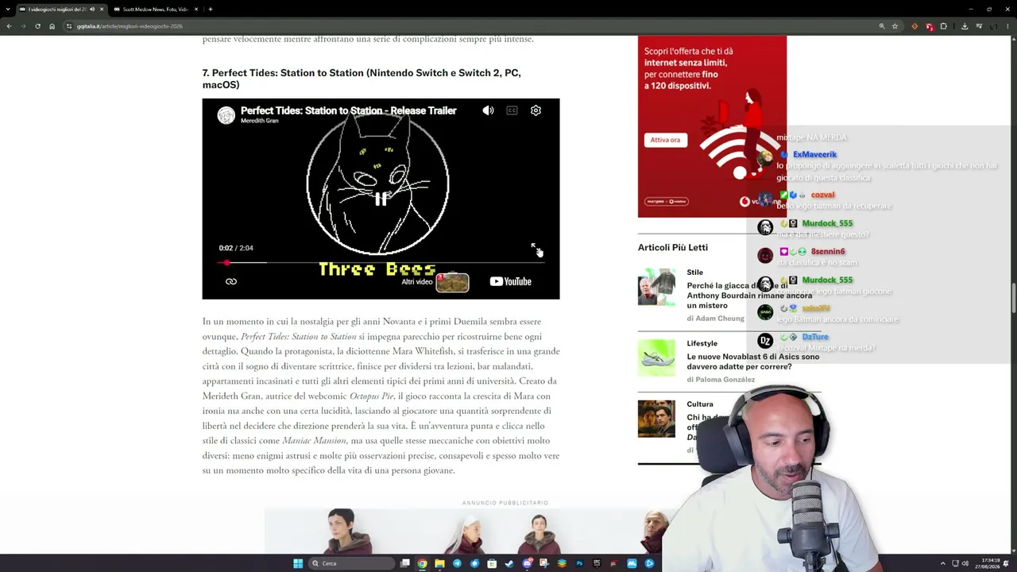This screenshot has height=572, width=1017.
Task: Pause the Perfect Tides trailer video
Action: tap(381, 199)
